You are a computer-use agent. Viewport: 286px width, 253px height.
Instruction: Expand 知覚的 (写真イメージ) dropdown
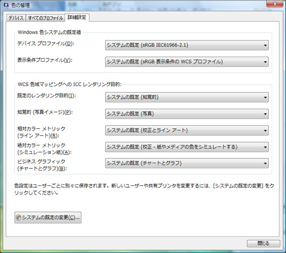pos(187,114)
